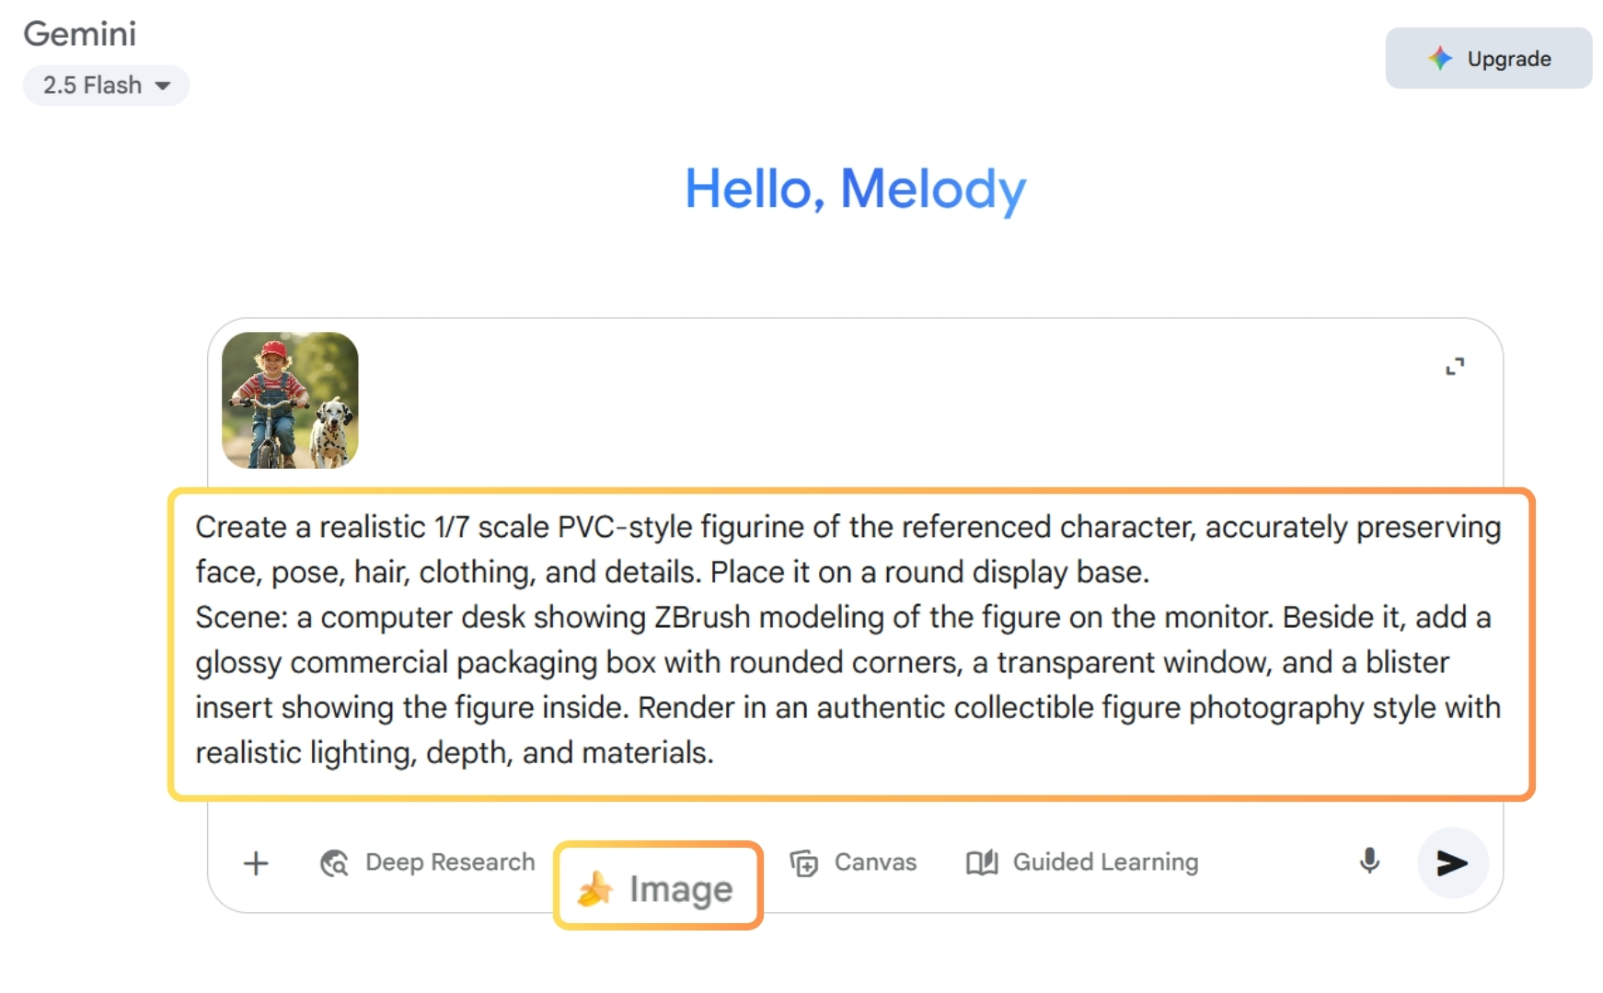Click the sparkle icon on Upgrade
Screen dimensions: 1603x993
(x=1440, y=59)
